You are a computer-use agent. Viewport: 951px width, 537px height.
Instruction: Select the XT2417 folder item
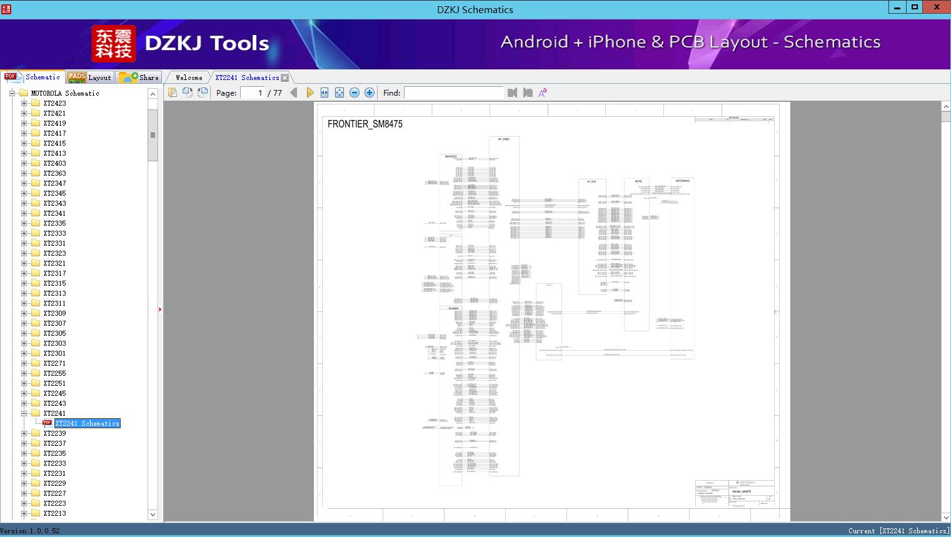[54, 133]
